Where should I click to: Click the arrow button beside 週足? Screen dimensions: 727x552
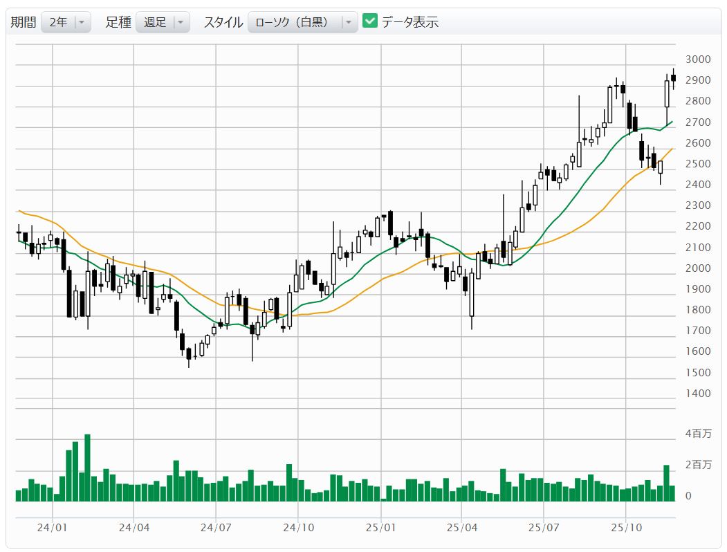[x=181, y=22]
